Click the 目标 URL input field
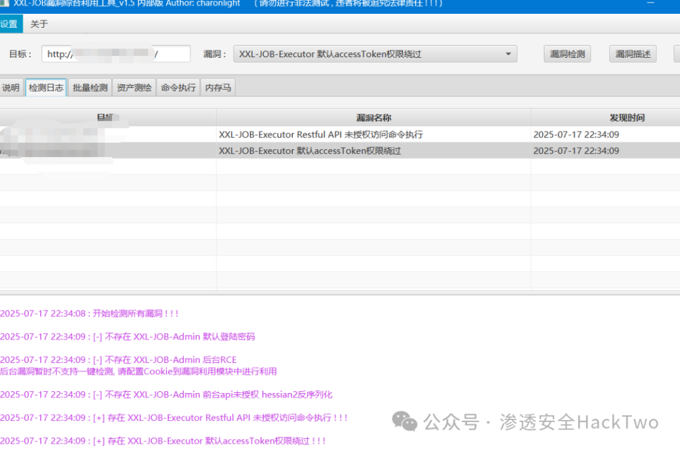This screenshot has width=680, height=449. pos(116,53)
